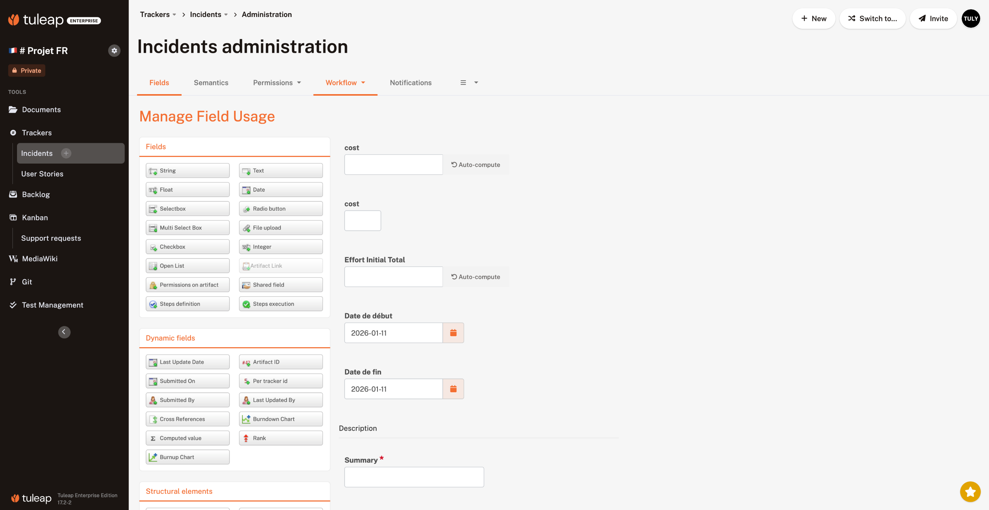Screen dimensions: 989x510
Task: Add a Burndown Chart dynamic field
Action: [x=280, y=419]
